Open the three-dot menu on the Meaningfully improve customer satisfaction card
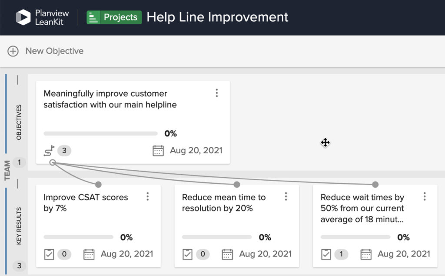Viewport: 445px width, 276px height. (x=217, y=93)
